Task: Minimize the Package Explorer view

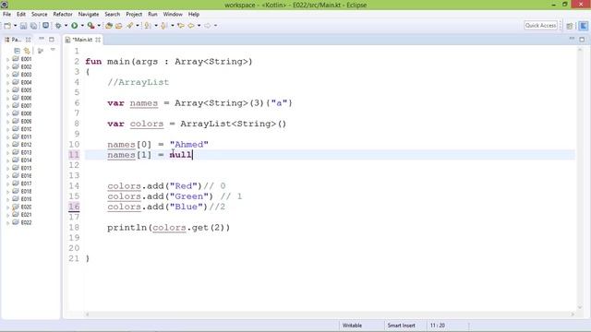Action: tap(42, 39)
